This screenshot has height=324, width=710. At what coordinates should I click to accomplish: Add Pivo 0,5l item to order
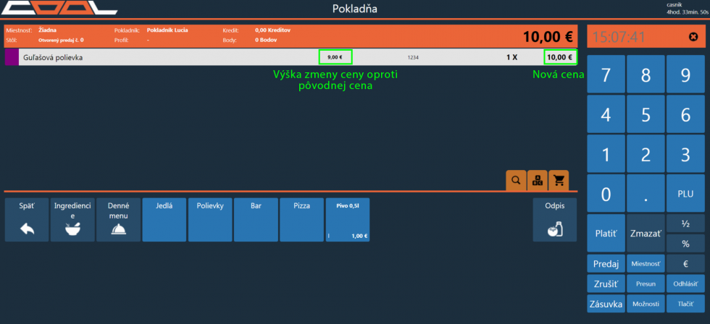(x=348, y=220)
